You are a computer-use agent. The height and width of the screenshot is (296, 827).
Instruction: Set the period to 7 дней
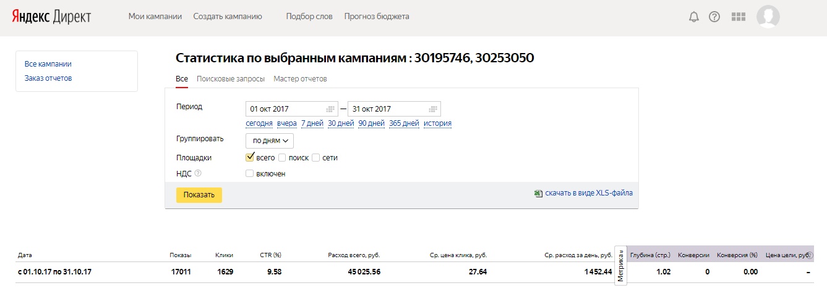(x=312, y=123)
